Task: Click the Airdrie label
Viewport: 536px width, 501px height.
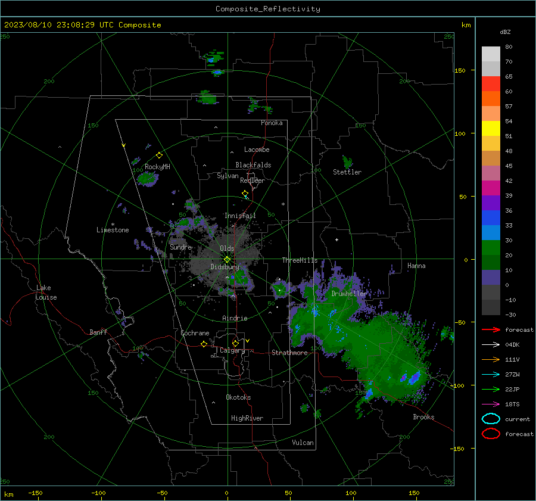Action: (235, 318)
